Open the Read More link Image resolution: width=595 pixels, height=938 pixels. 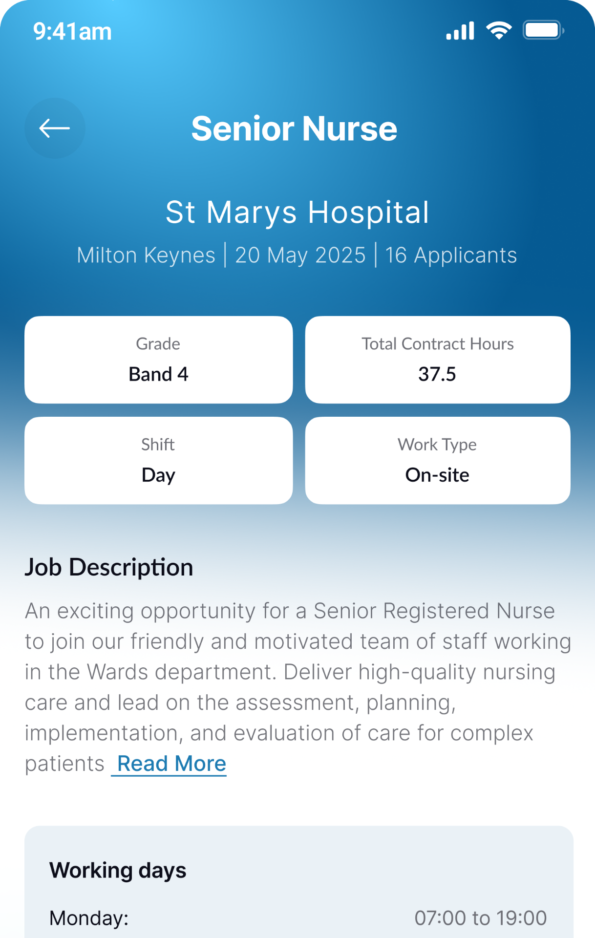click(171, 764)
